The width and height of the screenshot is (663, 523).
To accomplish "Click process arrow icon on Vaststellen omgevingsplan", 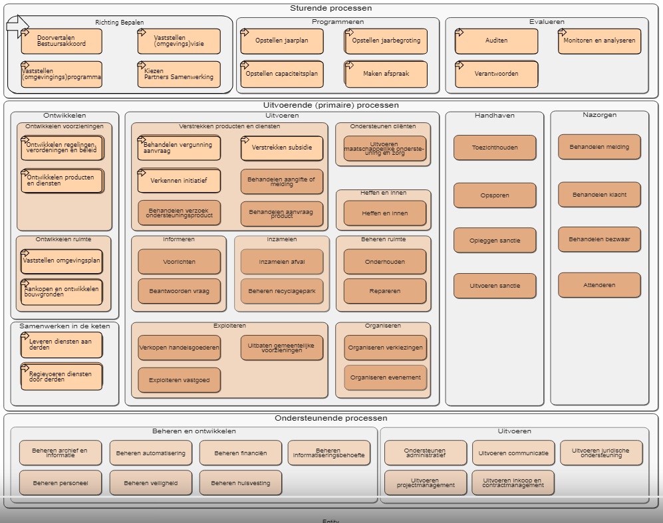I will point(25,253).
